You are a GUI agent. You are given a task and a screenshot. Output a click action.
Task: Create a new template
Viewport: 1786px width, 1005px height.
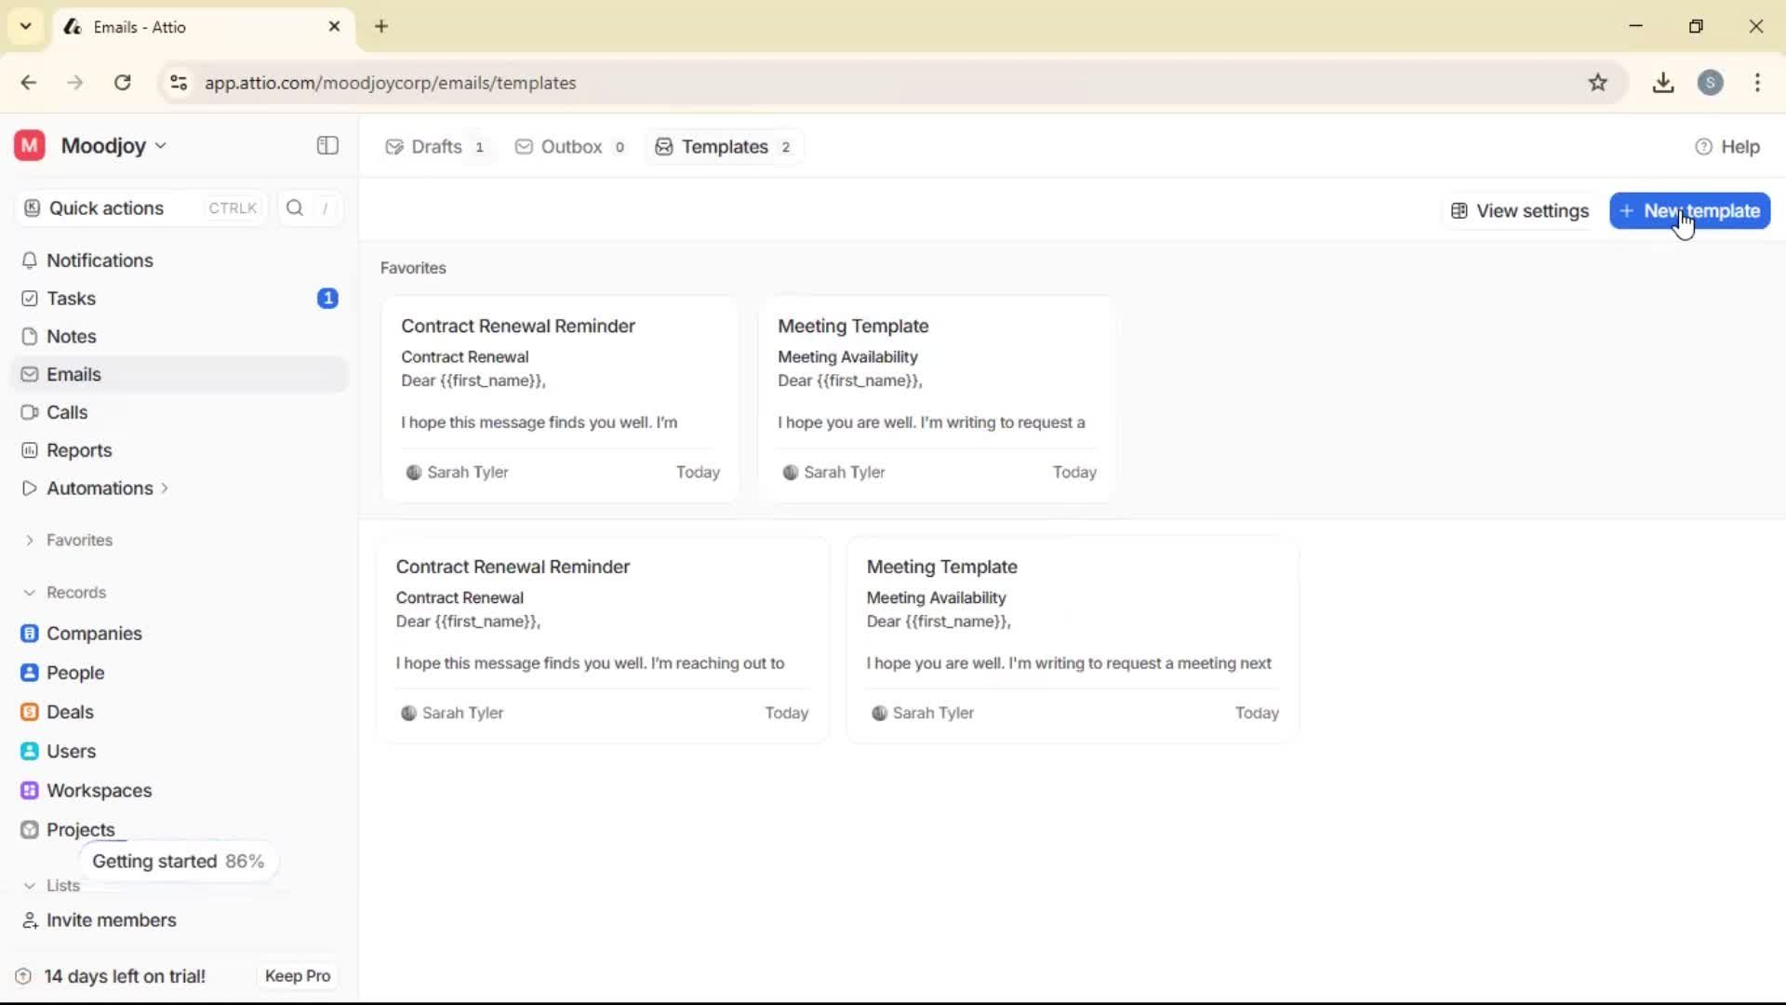click(x=1688, y=210)
